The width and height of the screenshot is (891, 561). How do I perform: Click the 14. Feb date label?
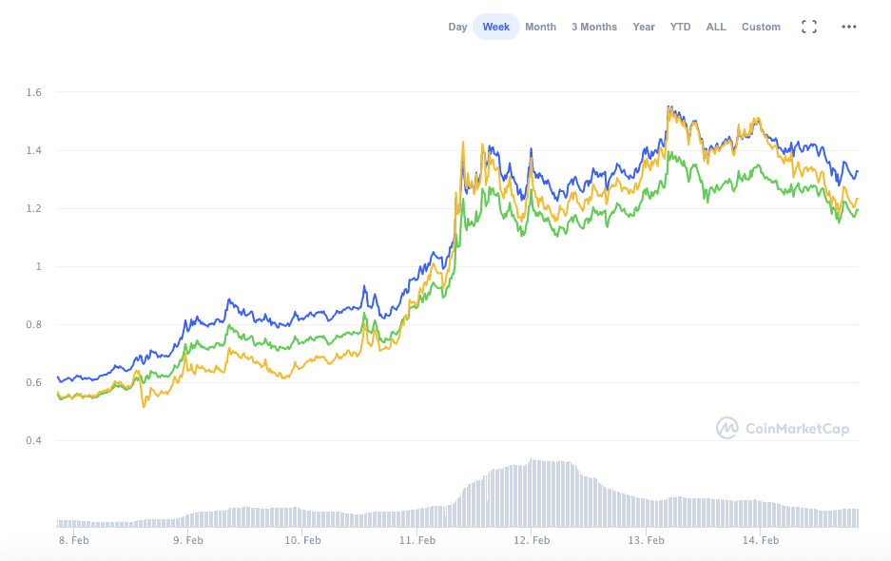pyautogui.click(x=760, y=540)
